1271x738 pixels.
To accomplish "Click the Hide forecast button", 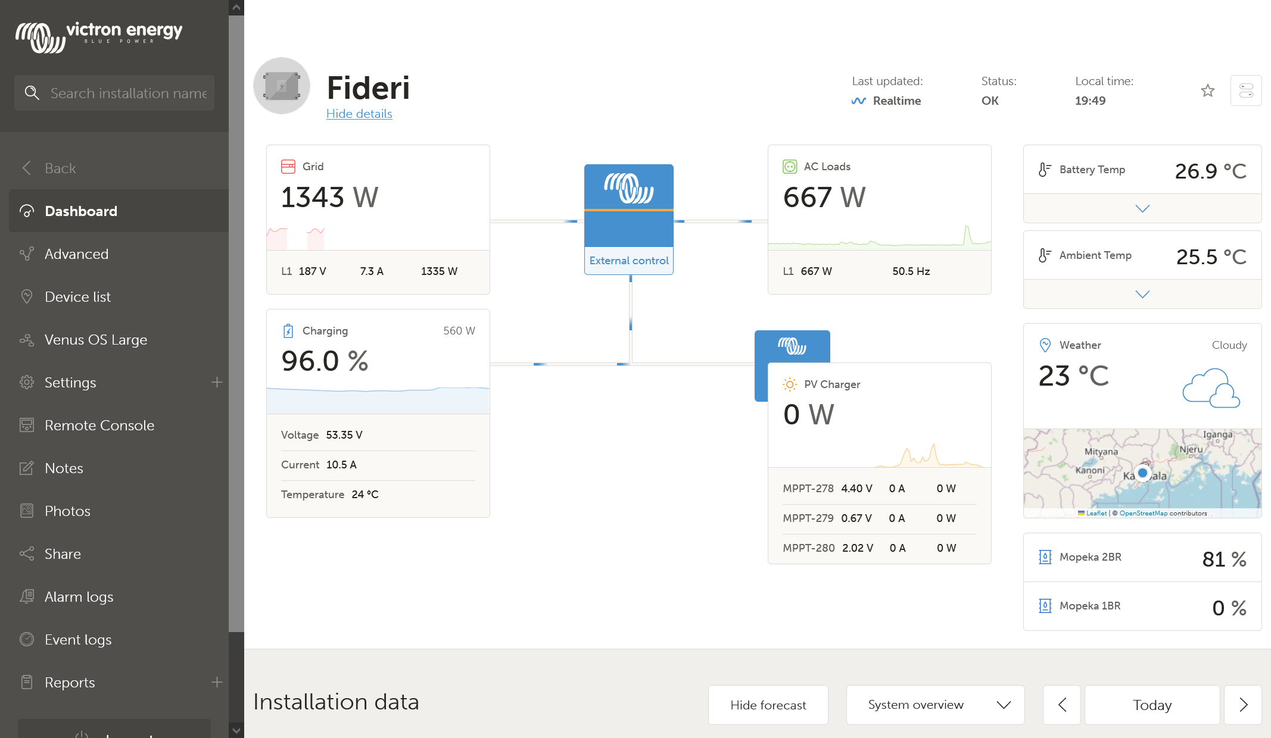I will [768, 705].
